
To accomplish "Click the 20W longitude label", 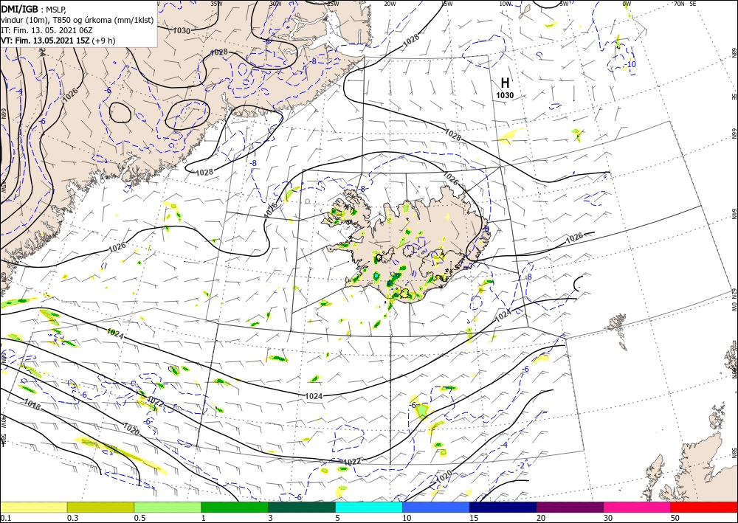I will tap(390, 4).
